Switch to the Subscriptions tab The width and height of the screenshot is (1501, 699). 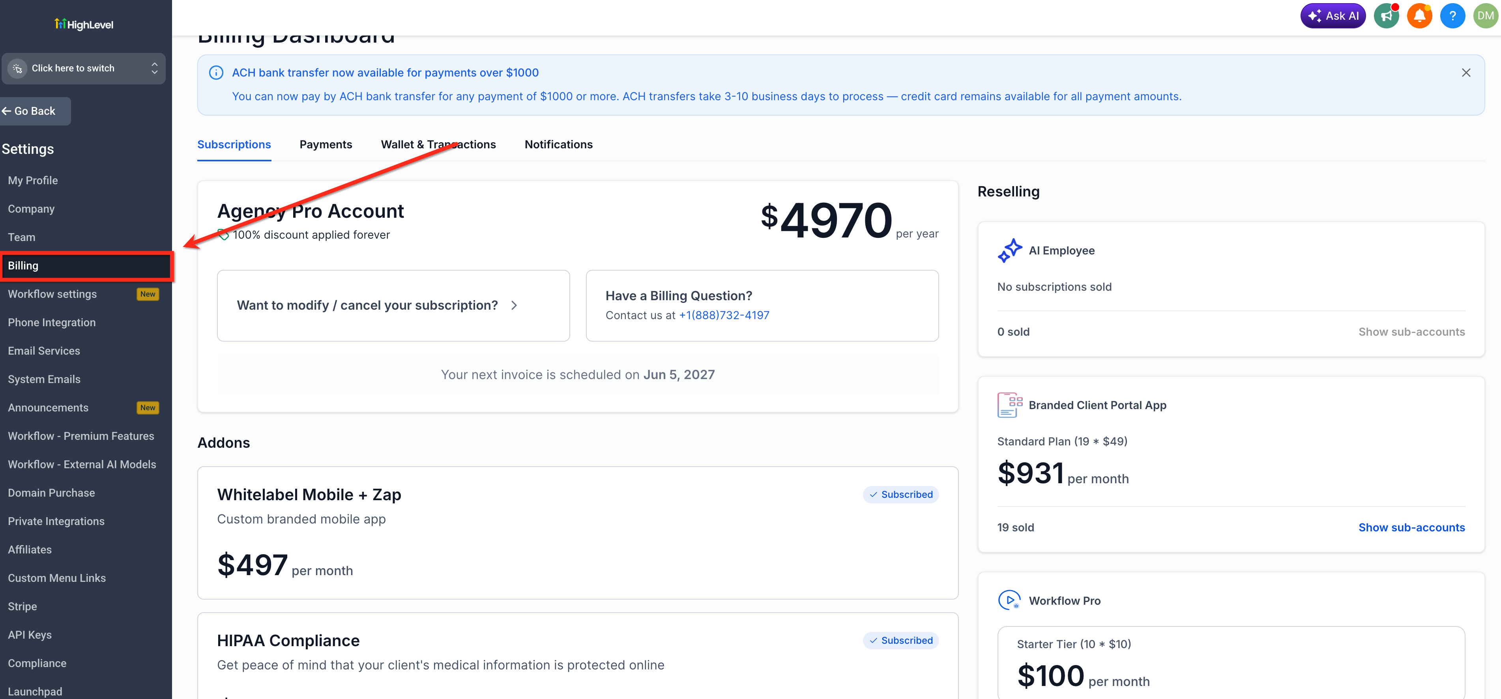[x=234, y=144]
